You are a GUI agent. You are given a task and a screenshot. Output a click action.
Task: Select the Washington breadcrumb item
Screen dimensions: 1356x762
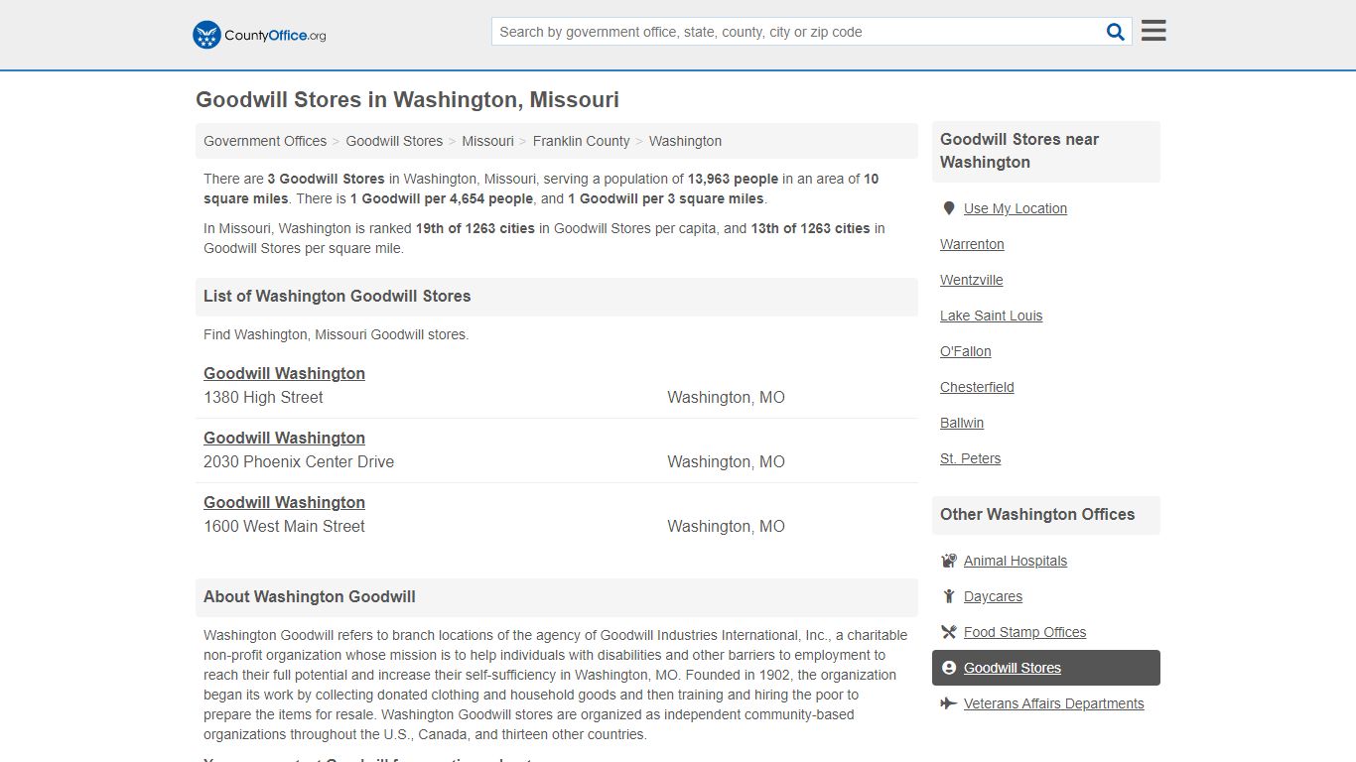[x=685, y=141]
